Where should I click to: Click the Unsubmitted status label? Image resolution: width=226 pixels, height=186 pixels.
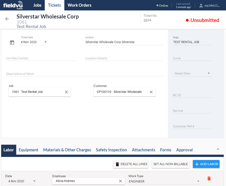click(202, 20)
